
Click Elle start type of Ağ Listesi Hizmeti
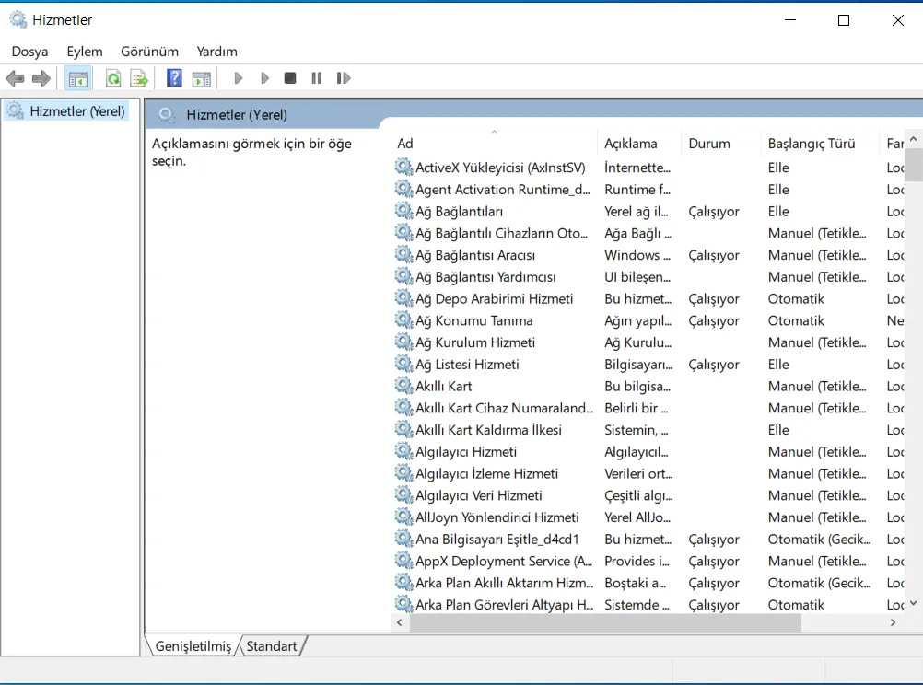(778, 364)
